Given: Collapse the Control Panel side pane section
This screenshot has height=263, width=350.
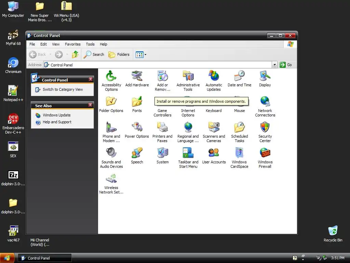Looking at the screenshot, I should [x=90, y=79].
